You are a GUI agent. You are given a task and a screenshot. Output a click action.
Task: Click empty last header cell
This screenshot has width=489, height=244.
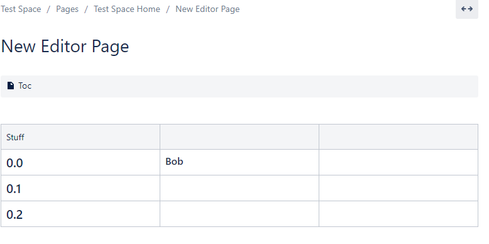click(398, 137)
